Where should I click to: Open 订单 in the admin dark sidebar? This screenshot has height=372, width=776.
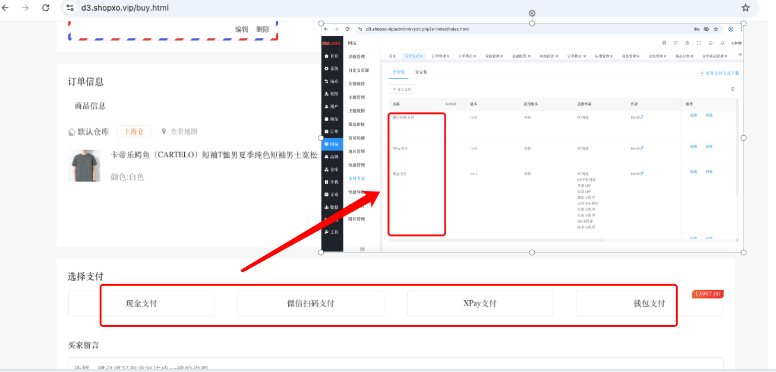332,131
